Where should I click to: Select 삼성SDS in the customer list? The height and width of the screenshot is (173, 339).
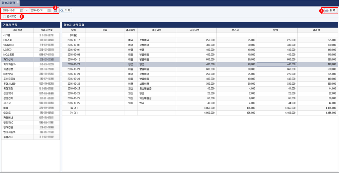click(8, 93)
